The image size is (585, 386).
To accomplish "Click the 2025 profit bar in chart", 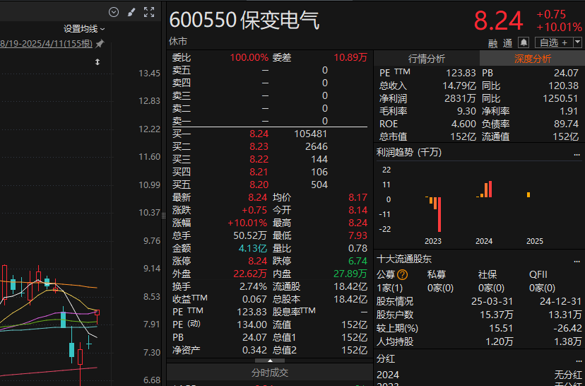I will click(x=528, y=194).
